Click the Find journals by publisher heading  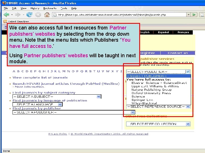pos(37,108)
